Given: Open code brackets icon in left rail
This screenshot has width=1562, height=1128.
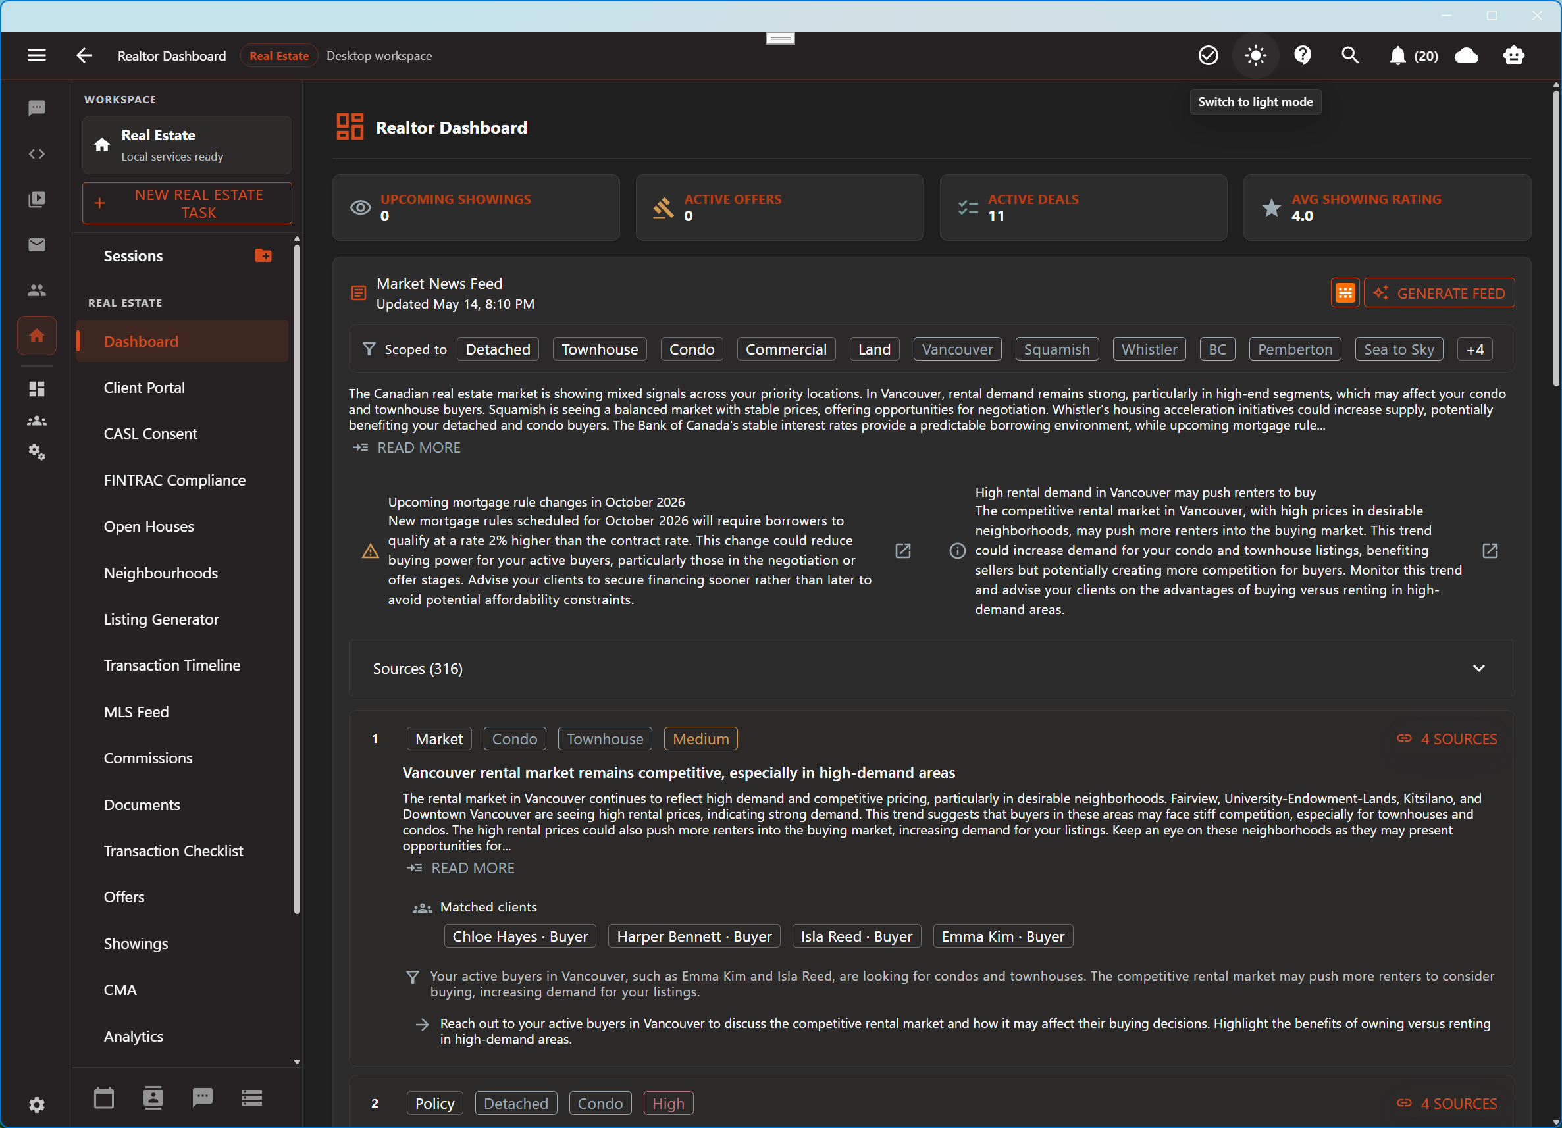Looking at the screenshot, I should 36,153.
